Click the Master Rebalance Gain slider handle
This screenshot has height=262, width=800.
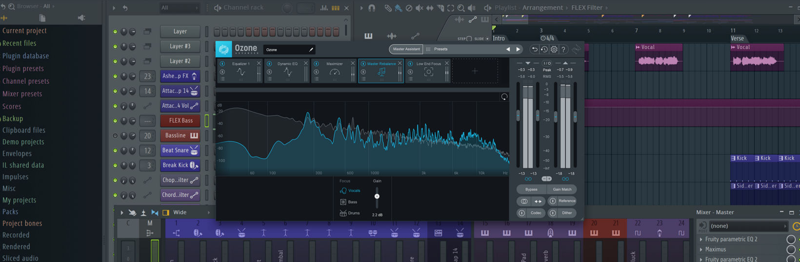377,196
